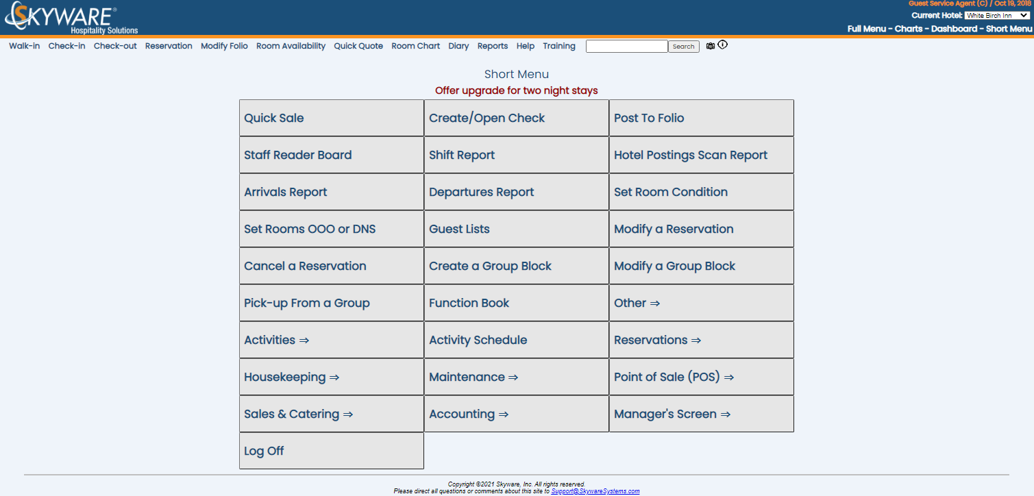Open Quick Quote in the top menu
This screenshot has height=496, width=1034.
(358, 46)
